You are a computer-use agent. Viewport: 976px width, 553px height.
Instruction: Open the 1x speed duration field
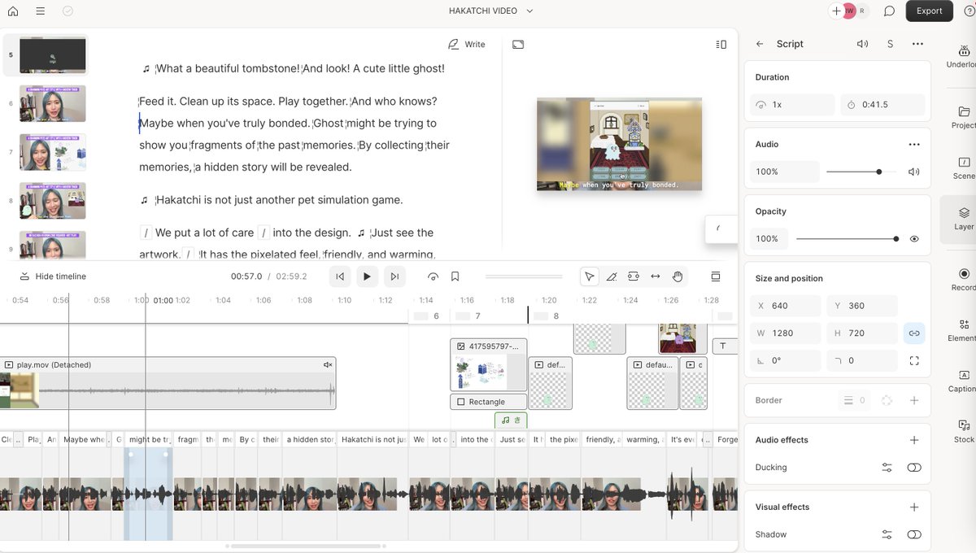(793, 105)
